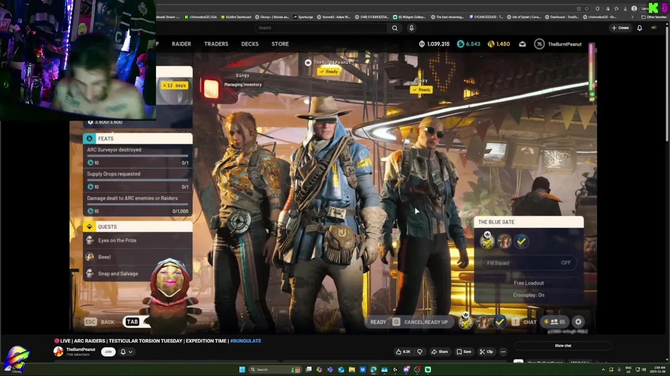Toggle Fill Squad setting
The width and height of the screenshot is (670, 376).
point(529,263)
